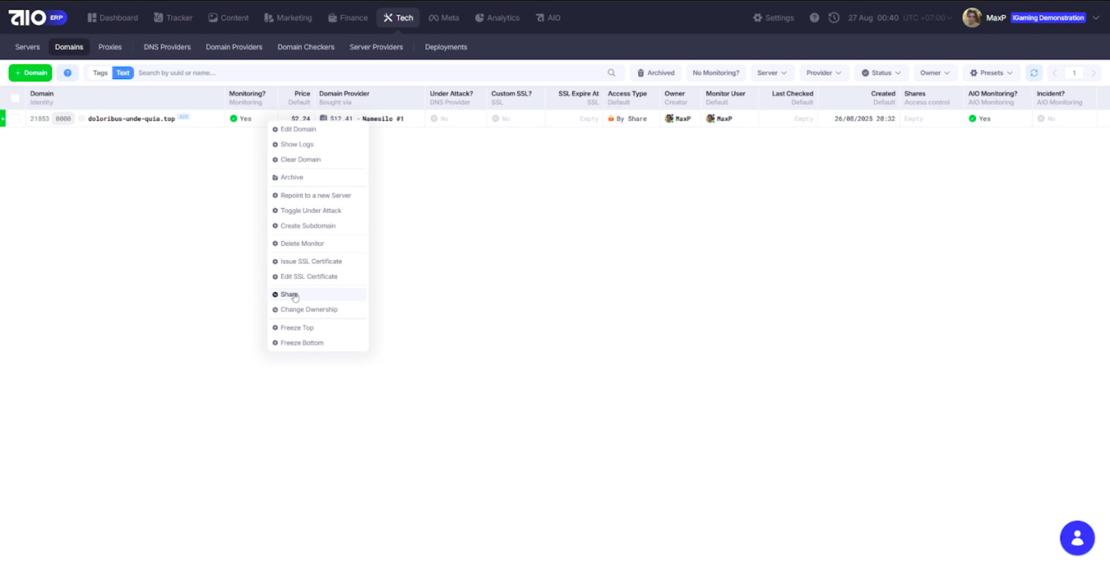The image size is (1110, 564).
Task: Check the select-all checkbox in table header
Action: [15, 98]
